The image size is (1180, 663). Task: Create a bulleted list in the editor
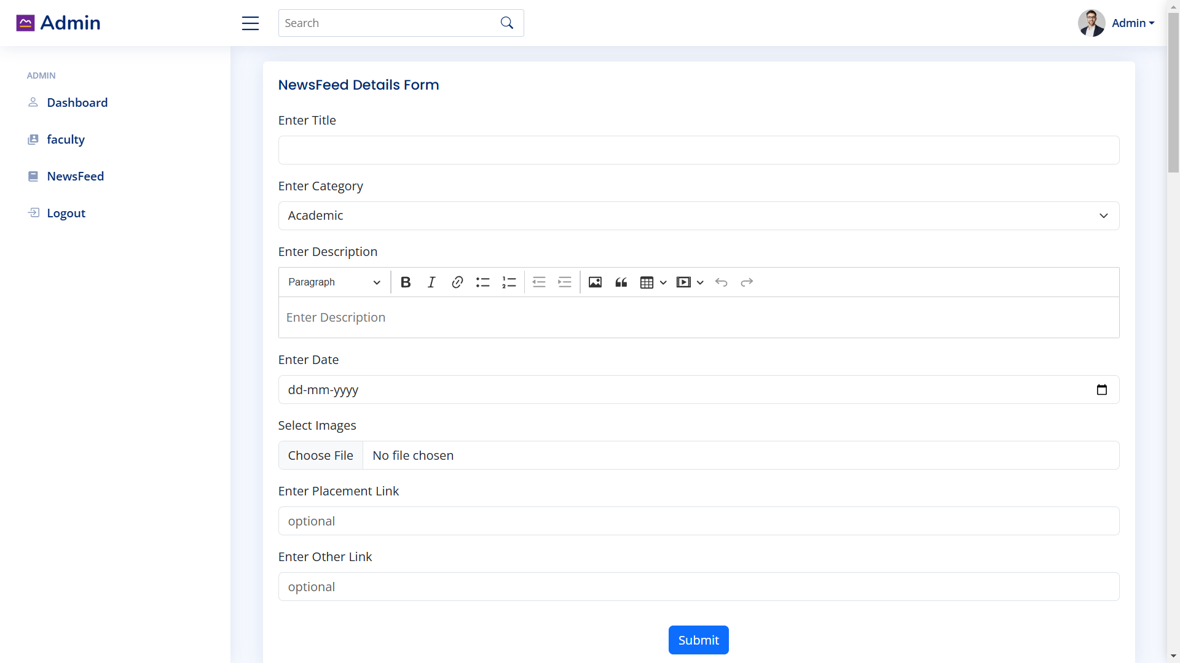[x=483, y=282]
